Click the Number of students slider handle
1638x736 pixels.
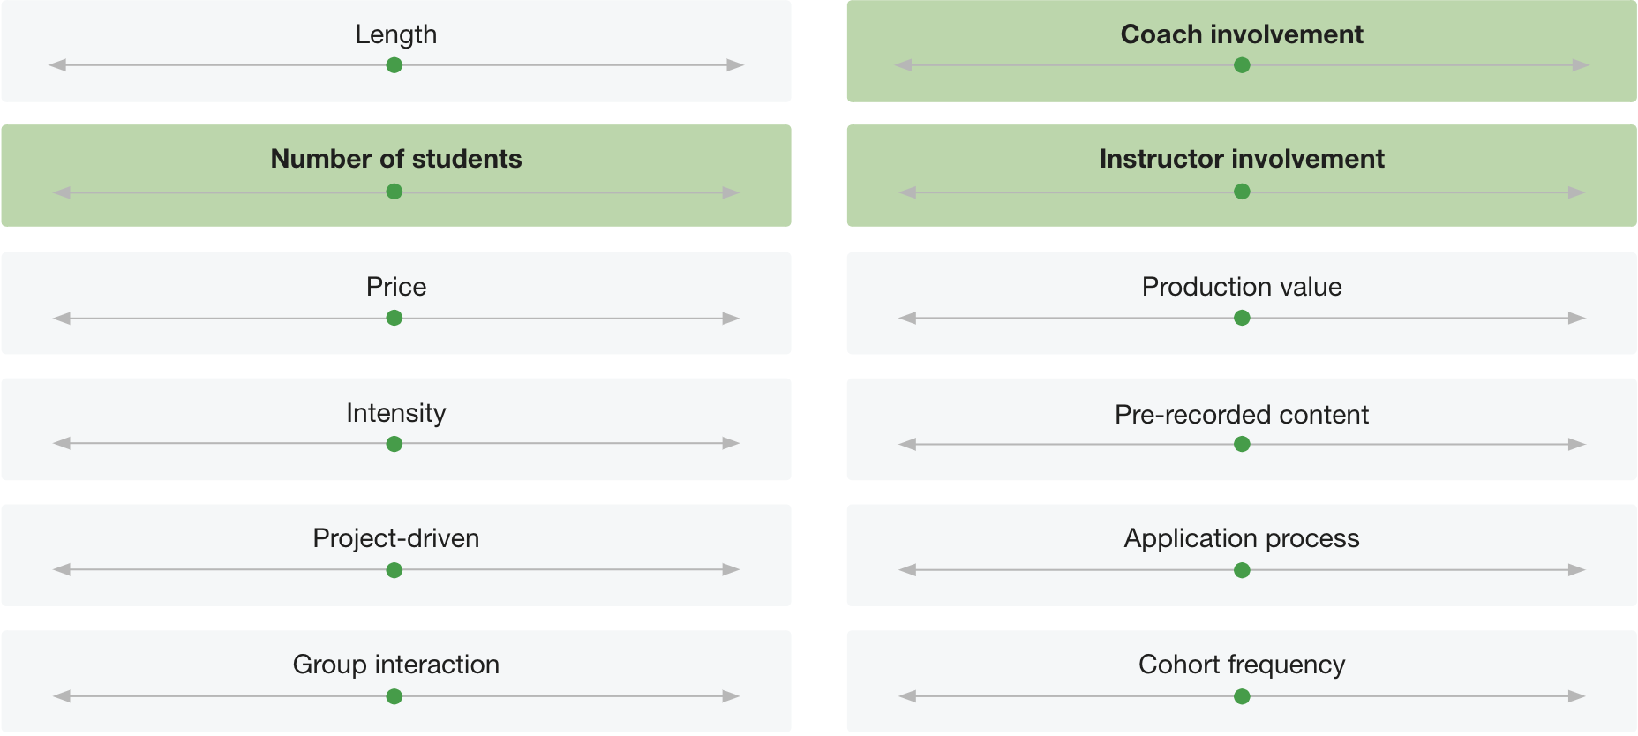tap(394, 192)
